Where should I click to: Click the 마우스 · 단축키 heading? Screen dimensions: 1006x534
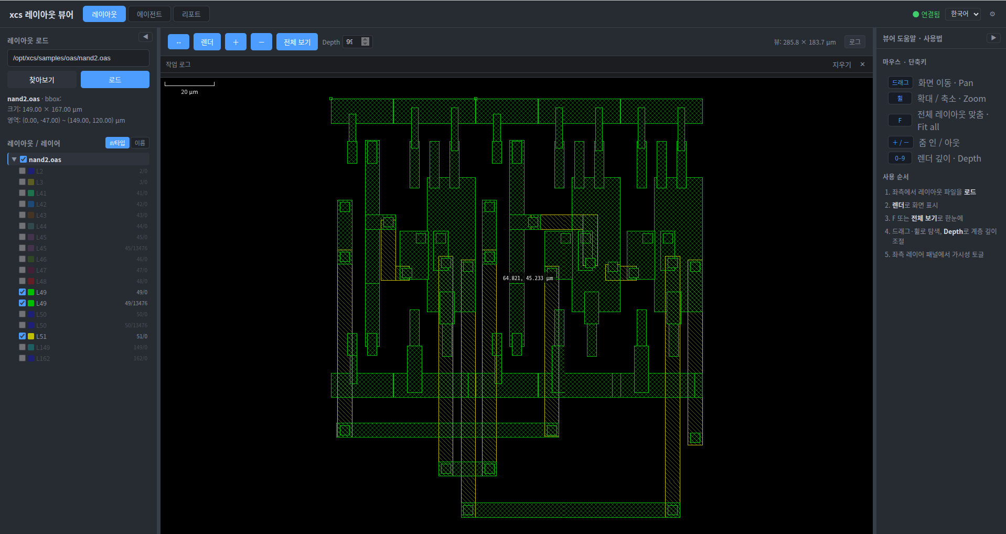click(x=904, y=62)
